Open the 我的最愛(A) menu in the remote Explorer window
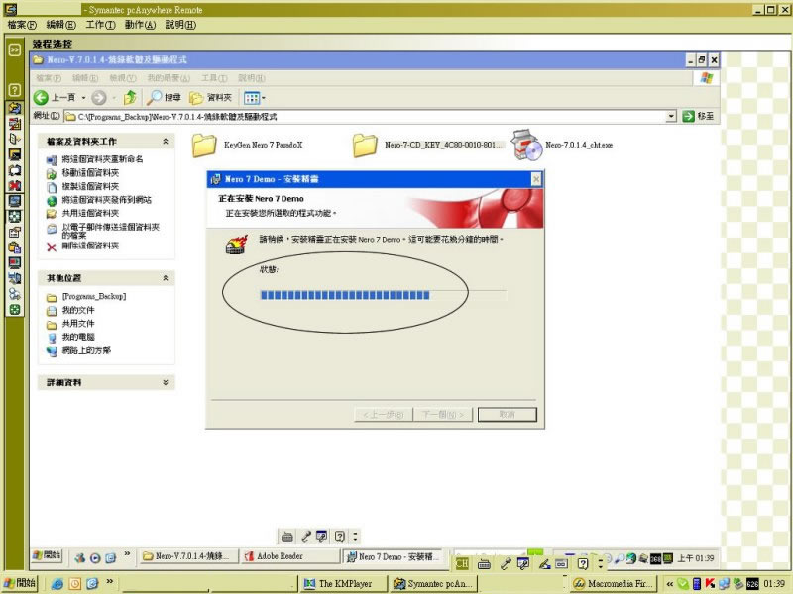The width and height of the screenshot is (793, 594). [169, 78]
